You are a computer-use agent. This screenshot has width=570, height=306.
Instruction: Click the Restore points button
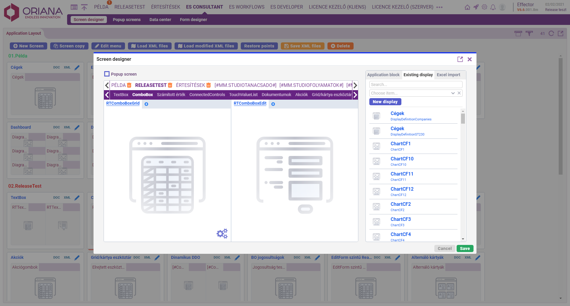(x=259, y=46)
